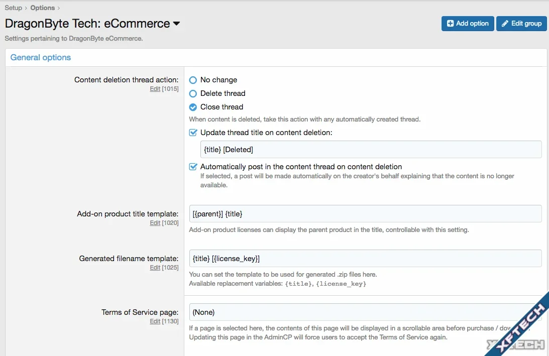Viewport: 549px width, 356px height.
Task: Click the 'Available replacement variables' hint text
Action: (278, 284)
